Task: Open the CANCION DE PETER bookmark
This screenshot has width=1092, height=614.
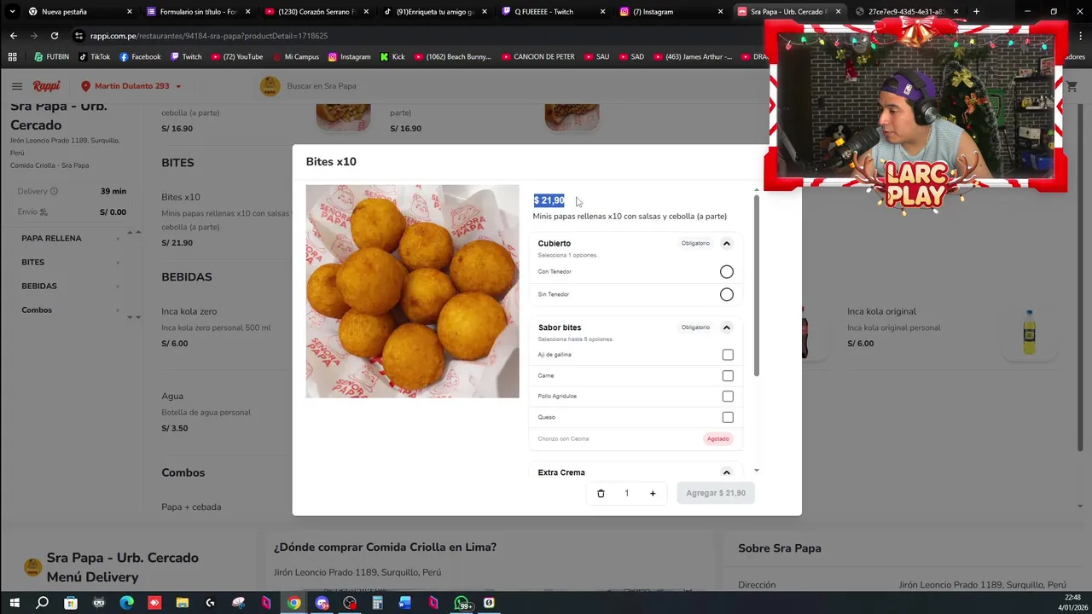Action: (x=537, y=57)
